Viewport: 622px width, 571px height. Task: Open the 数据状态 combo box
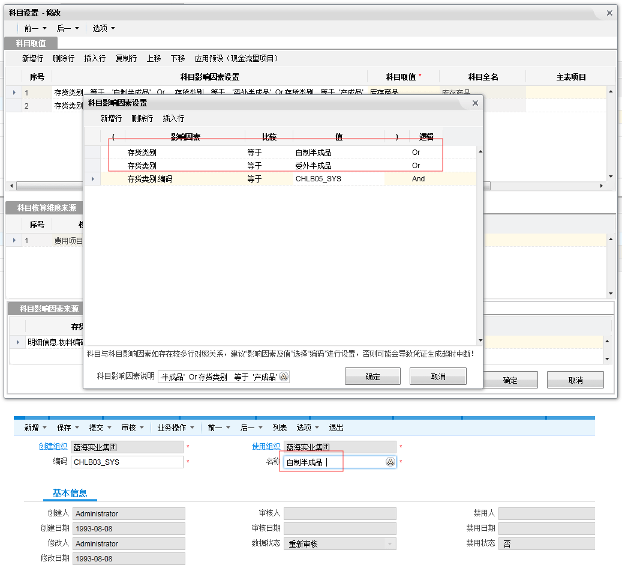(390, 544)
